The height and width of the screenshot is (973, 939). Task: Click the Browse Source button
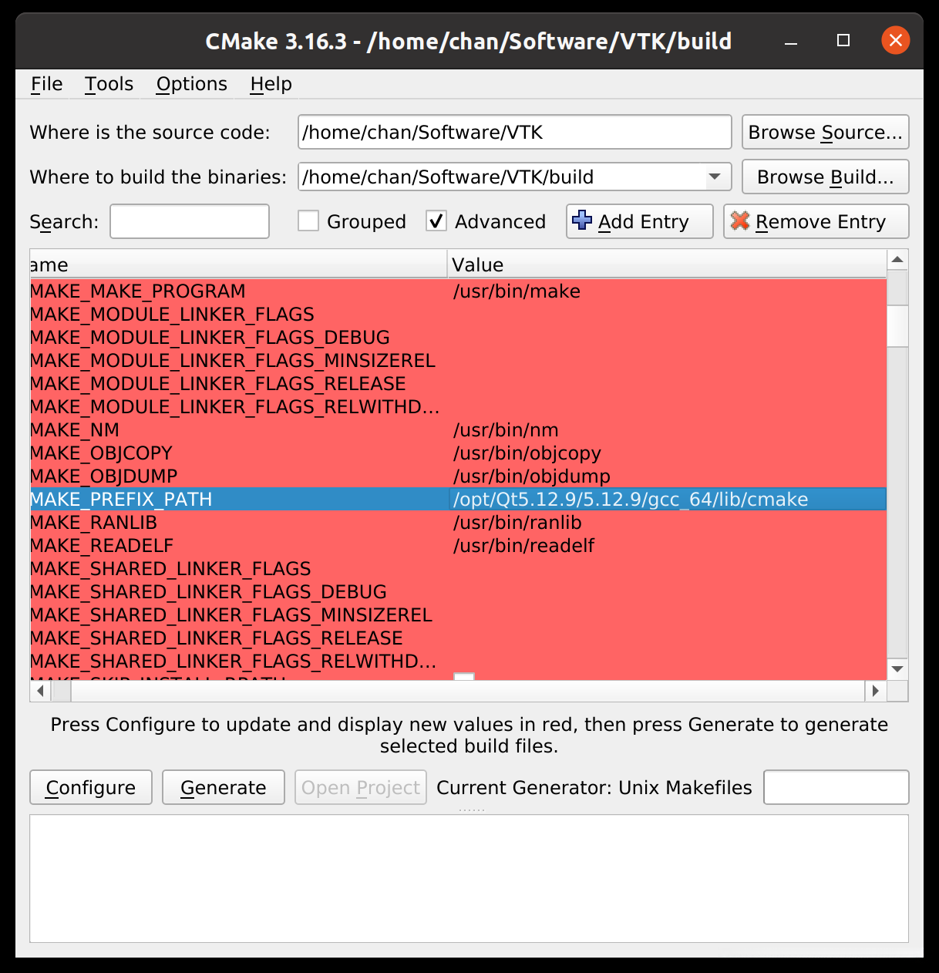point(825,132)
